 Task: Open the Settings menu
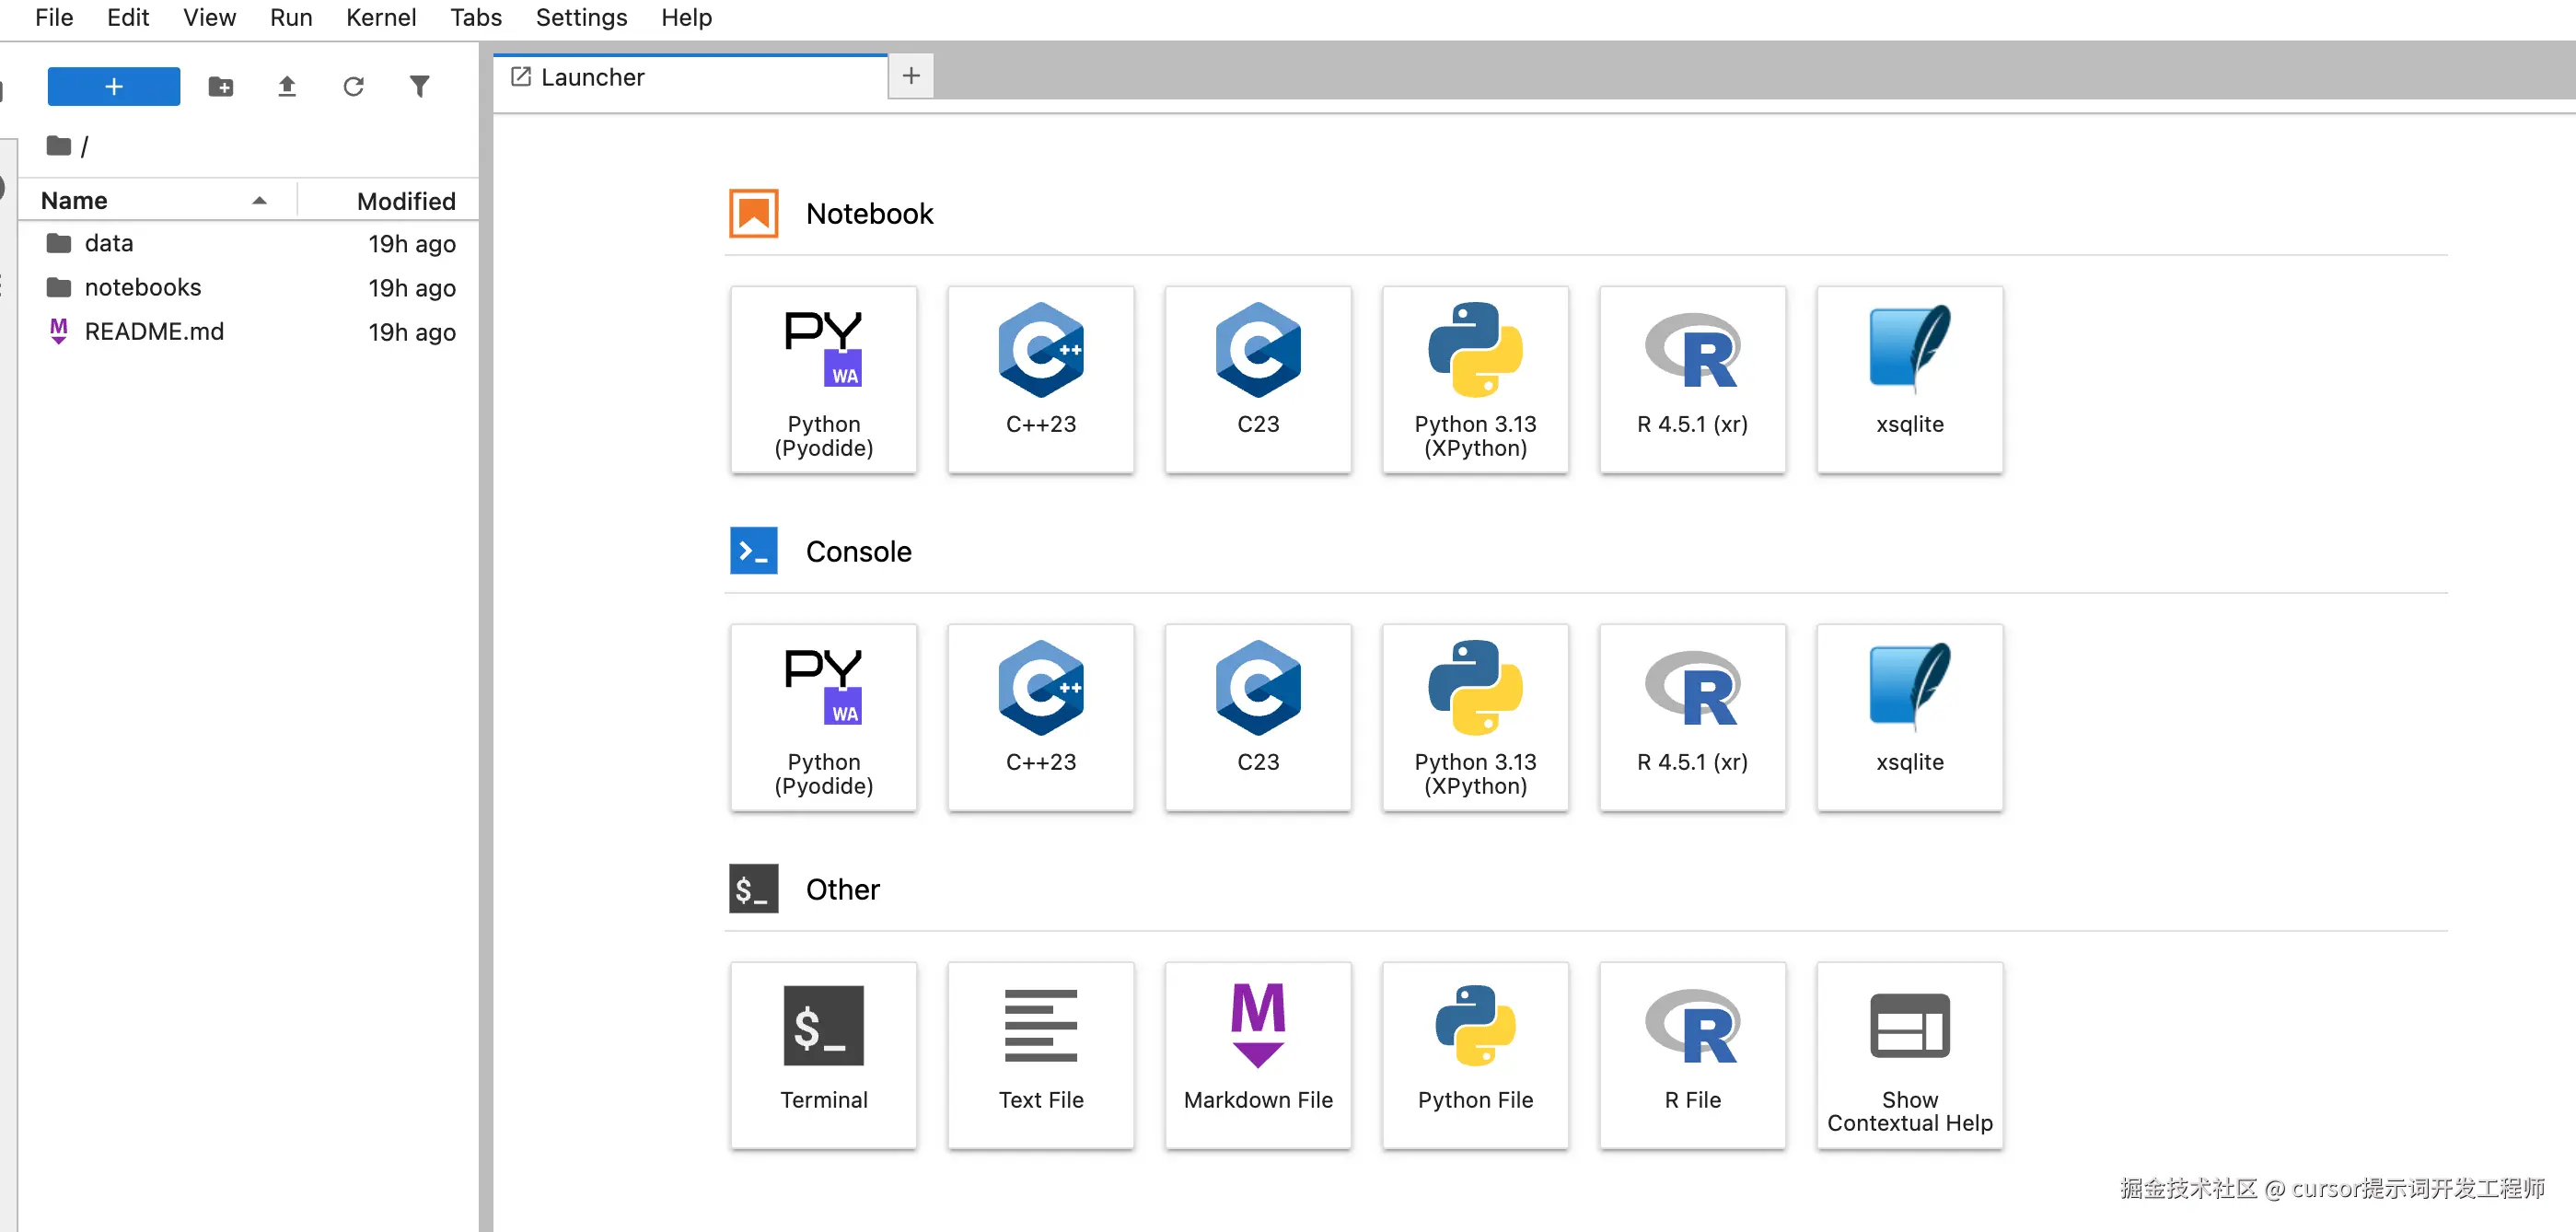click(581, 18)
